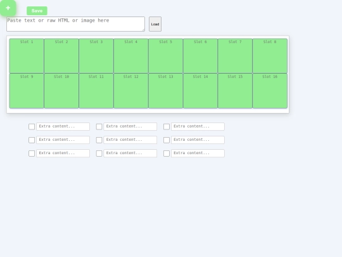The image size is (342, 257).
Task: Tick the checkbox in first row, first column
Action: 32,127
